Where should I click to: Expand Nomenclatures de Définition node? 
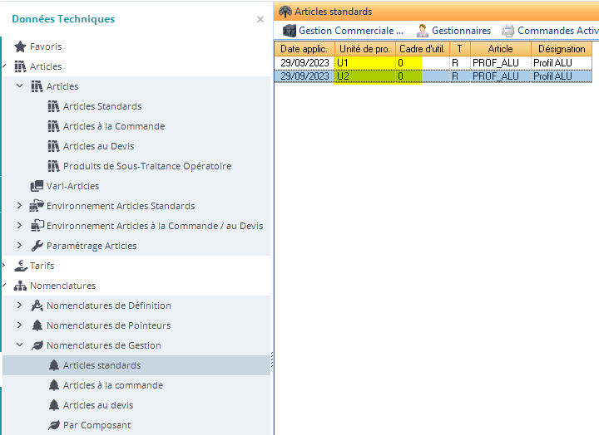20,305
